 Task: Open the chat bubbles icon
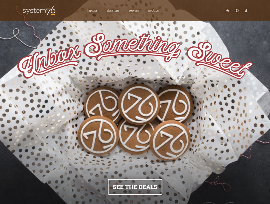tap(228, 11)
